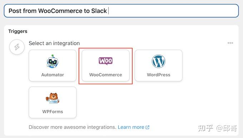Click the recipe title input field
243x138 pixels.
coord(121,11)
